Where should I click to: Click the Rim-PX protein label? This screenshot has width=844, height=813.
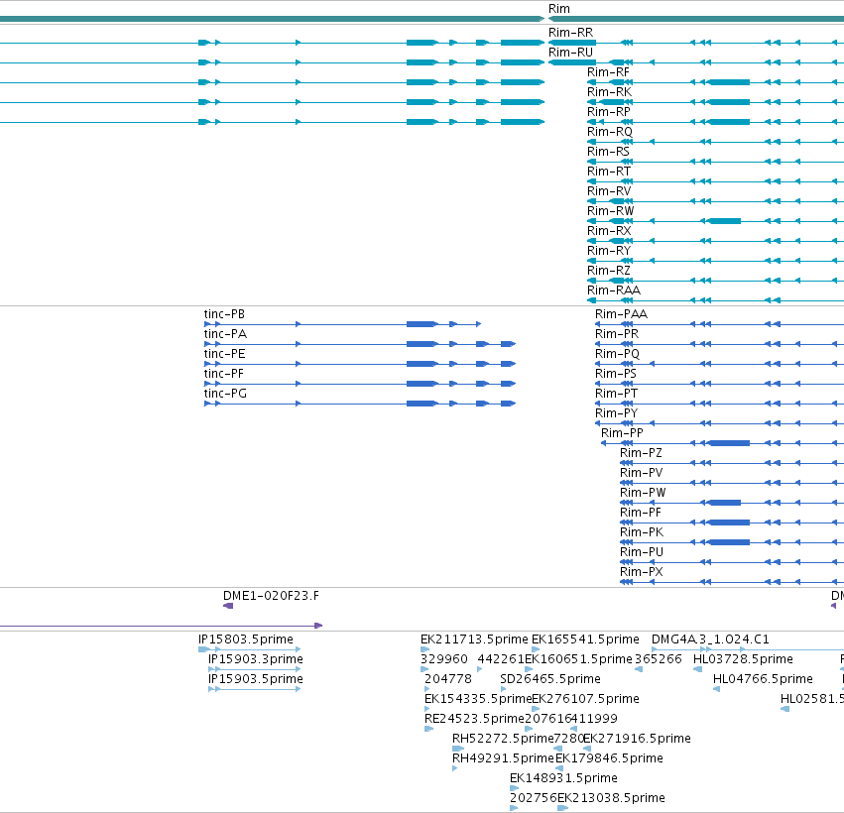641,572
